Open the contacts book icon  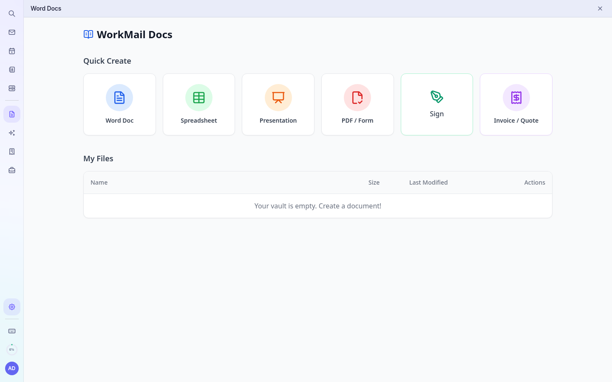pos(12,70)
